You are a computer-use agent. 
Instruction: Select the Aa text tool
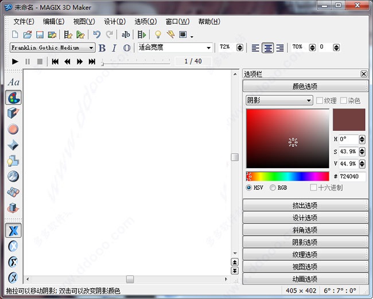pos(14,82)
